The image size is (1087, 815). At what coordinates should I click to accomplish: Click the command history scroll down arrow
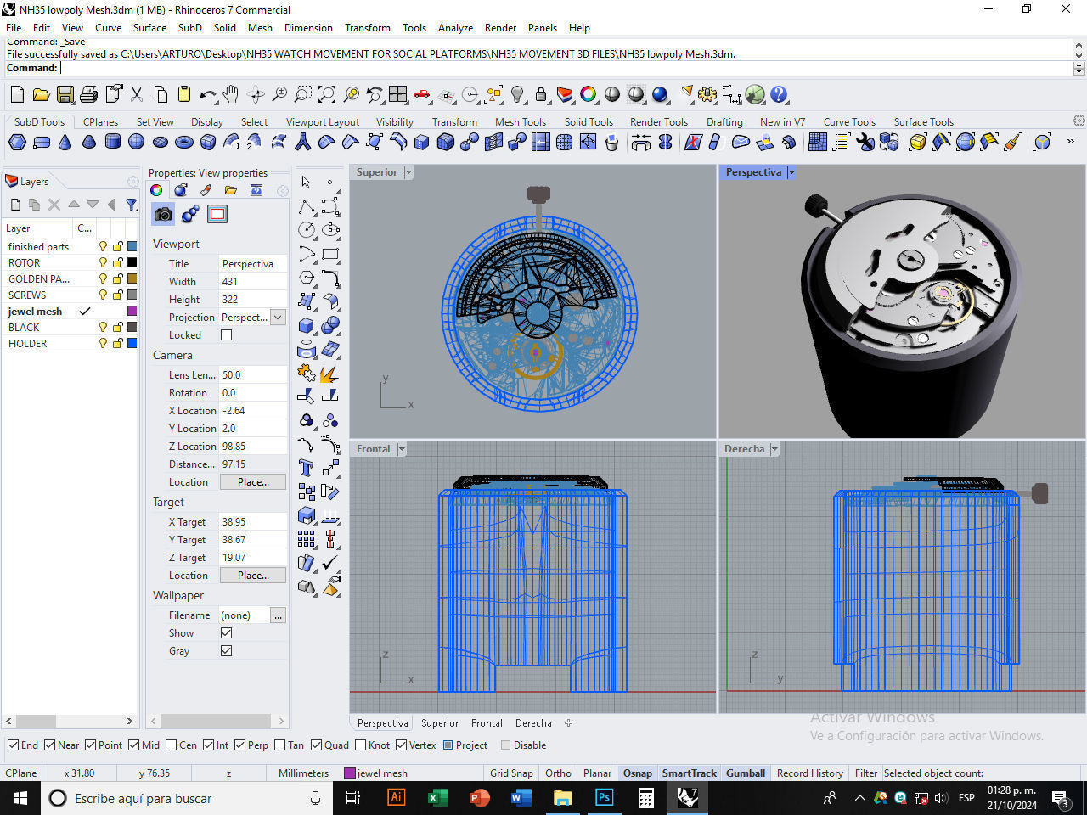coord(1079,56)
